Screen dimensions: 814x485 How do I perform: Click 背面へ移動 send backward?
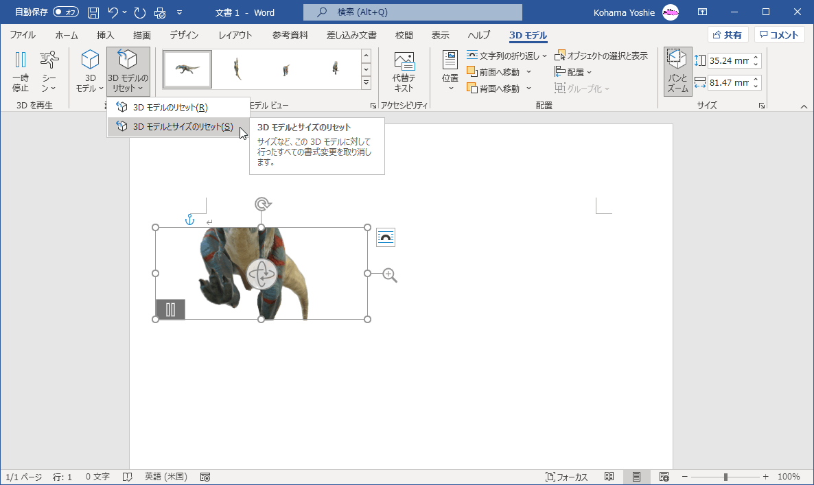[493, 88]
